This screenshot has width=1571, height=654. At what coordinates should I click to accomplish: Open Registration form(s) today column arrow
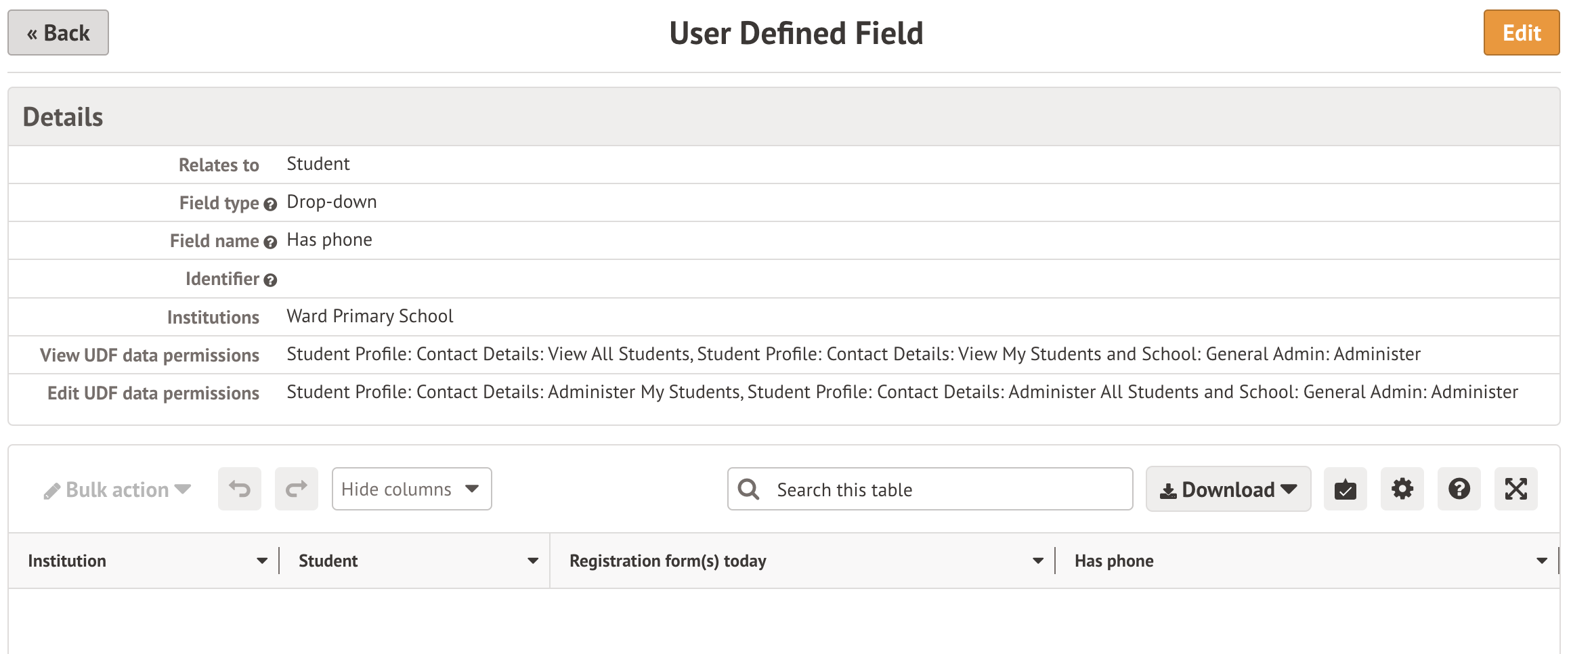pyautogui.click(x=1037, y=561)
